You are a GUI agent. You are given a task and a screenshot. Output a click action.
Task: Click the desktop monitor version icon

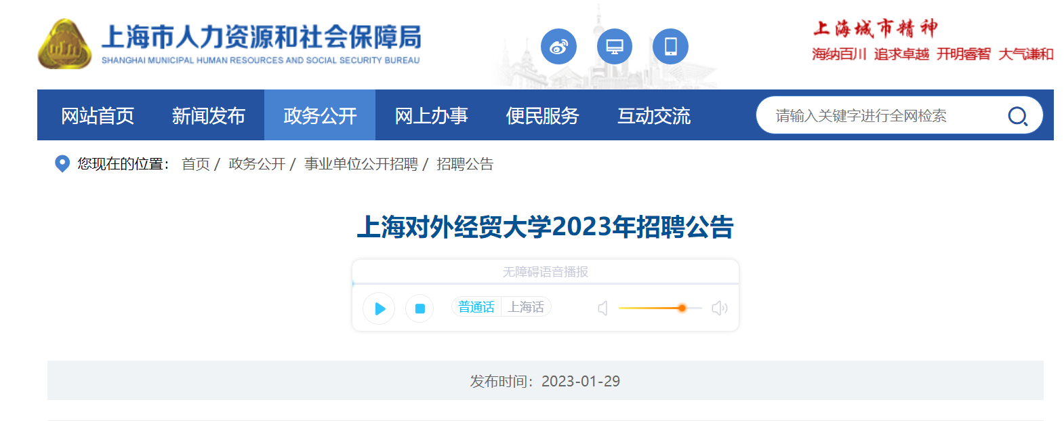(x=615, y=47)
